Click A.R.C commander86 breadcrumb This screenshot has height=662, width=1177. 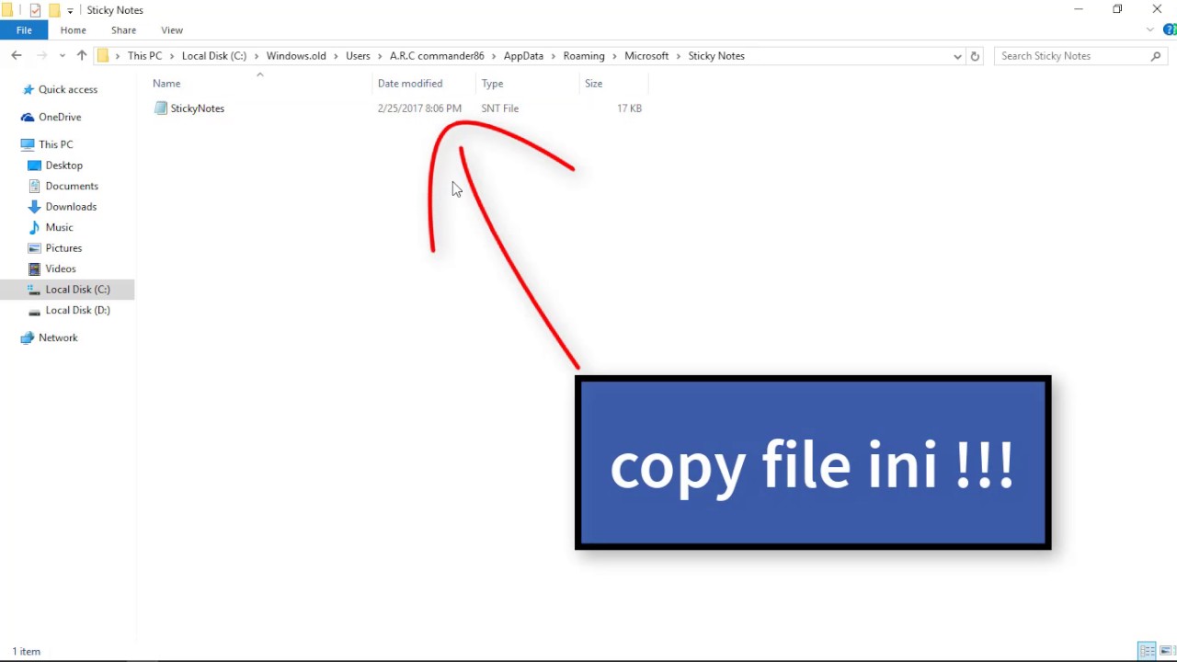click(x=437, y=56)
